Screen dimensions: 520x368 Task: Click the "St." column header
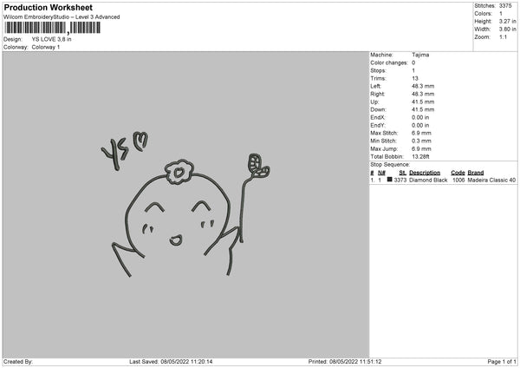pos(403,173)
